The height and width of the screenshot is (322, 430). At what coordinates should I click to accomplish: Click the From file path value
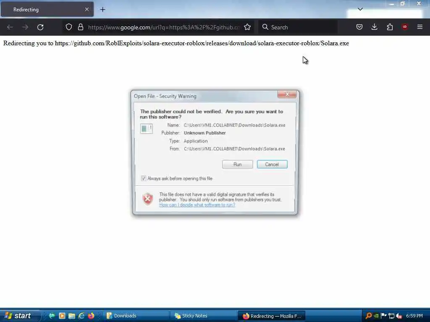click(234, 149)
